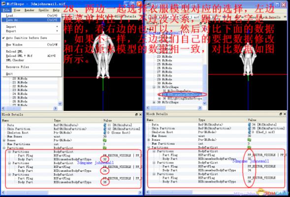Click the link icon beside 34 [NiSkinData]
This screenshot has width=290, height=197.
pyautogui.click(x=250, y=125)
